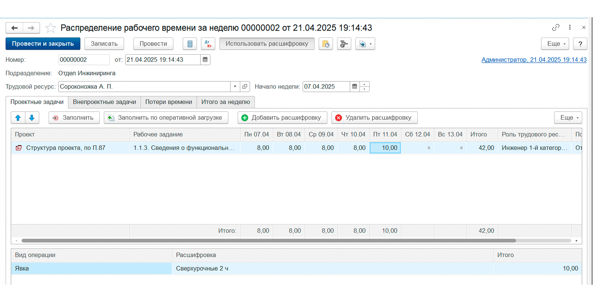Click the Gantt-style structure toolbar icon
Image resolution: width=593 pixels, height=302 pixels.
click(344, 44)
